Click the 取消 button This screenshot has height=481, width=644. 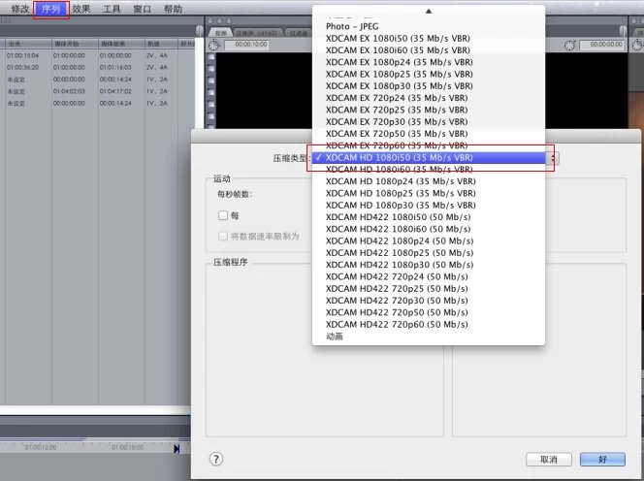tap(549, 460)
